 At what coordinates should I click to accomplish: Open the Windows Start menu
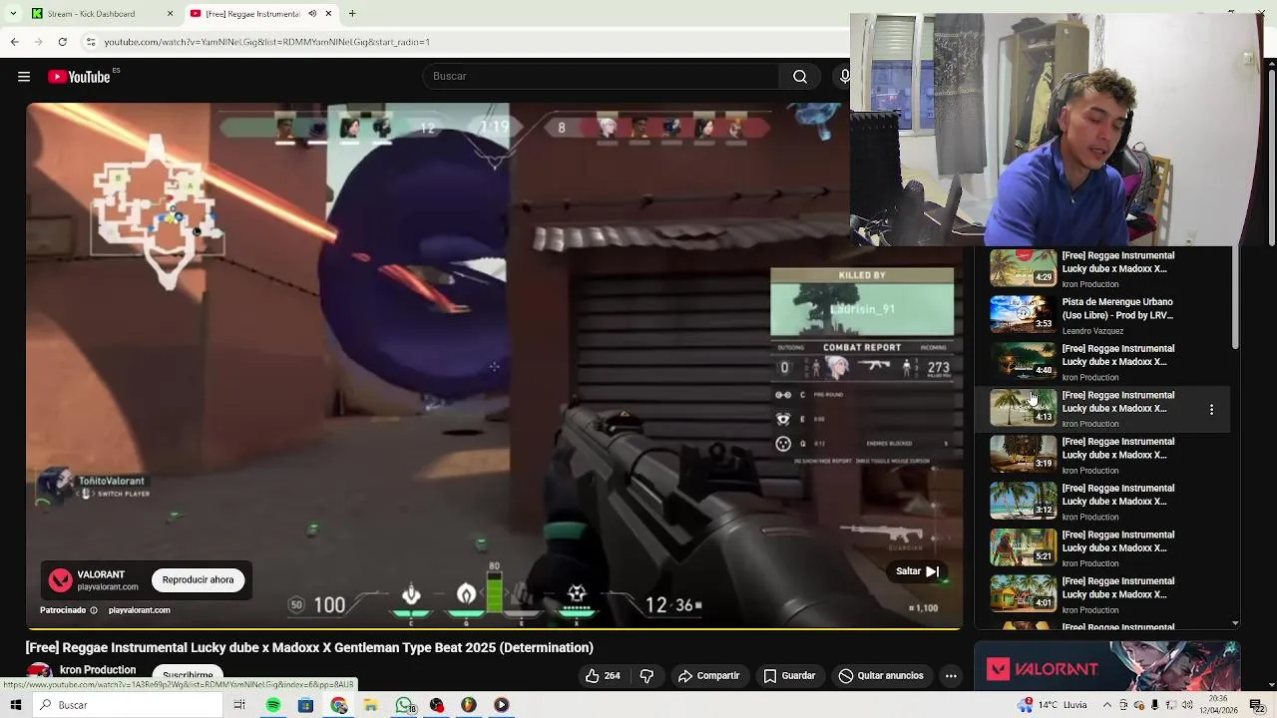16,705
